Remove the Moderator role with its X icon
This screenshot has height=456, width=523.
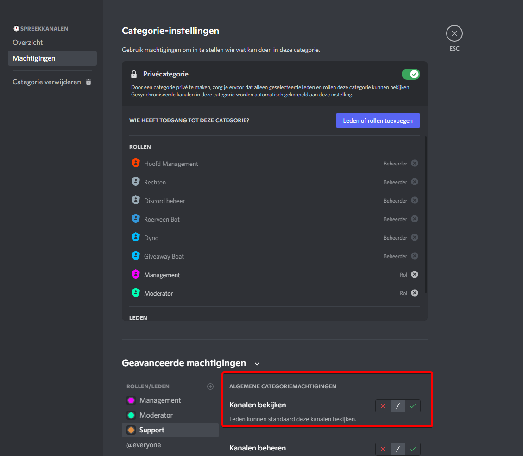415,293
